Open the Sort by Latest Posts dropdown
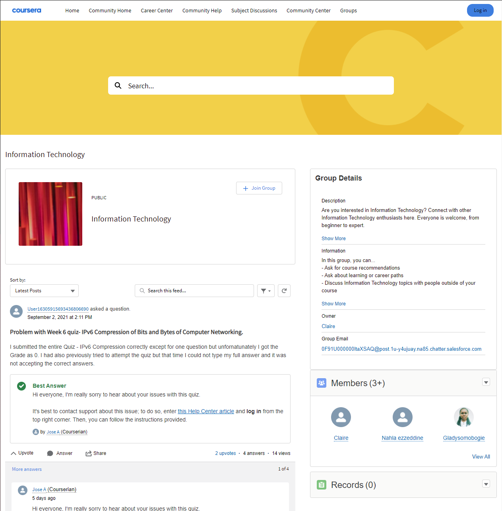 pos(44,291)
